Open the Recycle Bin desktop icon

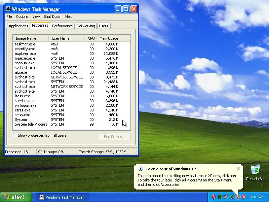tap(255, 173)
